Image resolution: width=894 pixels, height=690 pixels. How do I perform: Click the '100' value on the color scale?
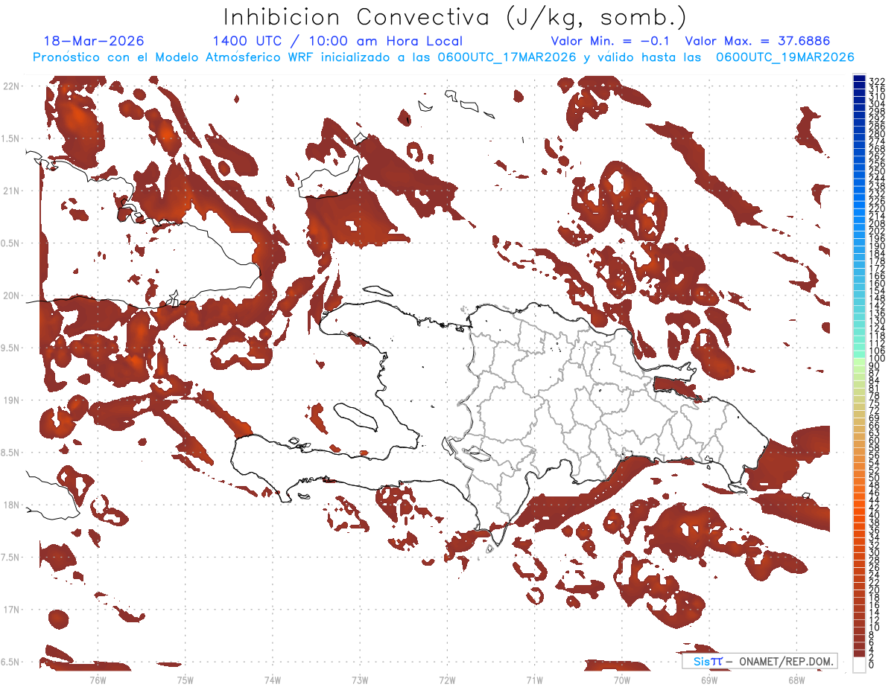point(877,360)
